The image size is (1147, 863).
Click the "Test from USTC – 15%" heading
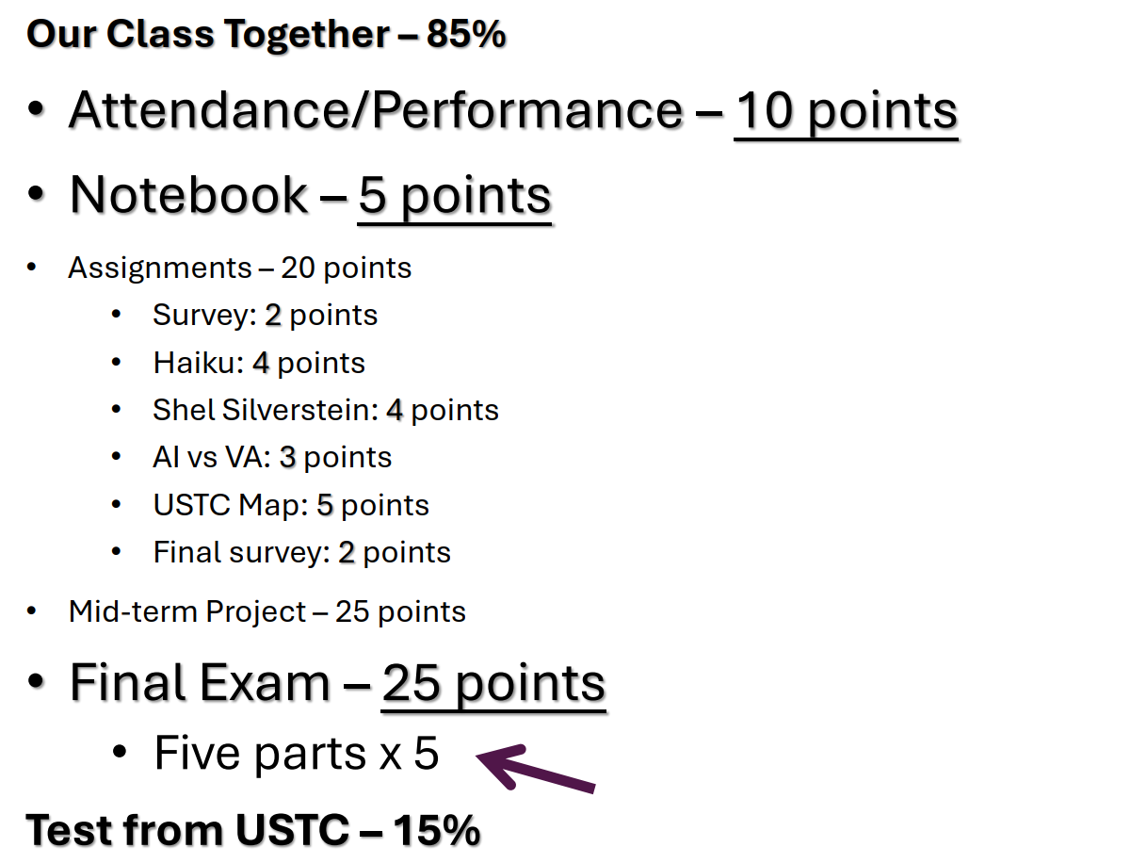253,830
